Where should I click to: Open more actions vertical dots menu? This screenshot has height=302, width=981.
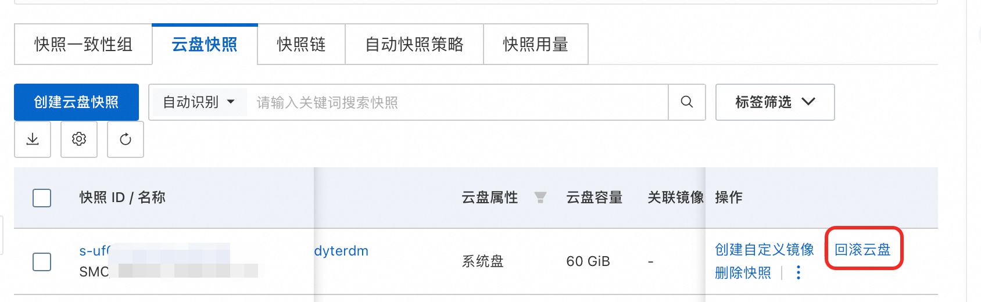pyautogui.click(x=799, y=272)
